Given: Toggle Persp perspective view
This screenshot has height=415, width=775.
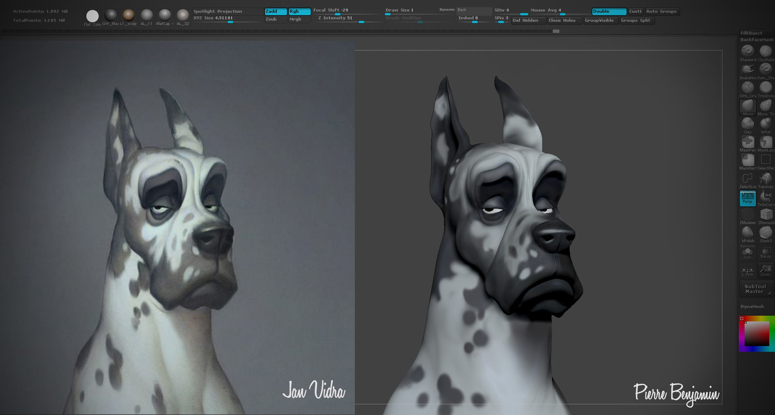Looking at the screenshot, I should [x=748, y=198].
